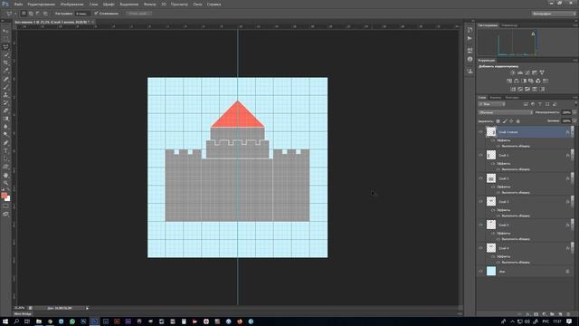Select the Zoom tool
The width and height of the screenshot is (579, 326).
5,183
